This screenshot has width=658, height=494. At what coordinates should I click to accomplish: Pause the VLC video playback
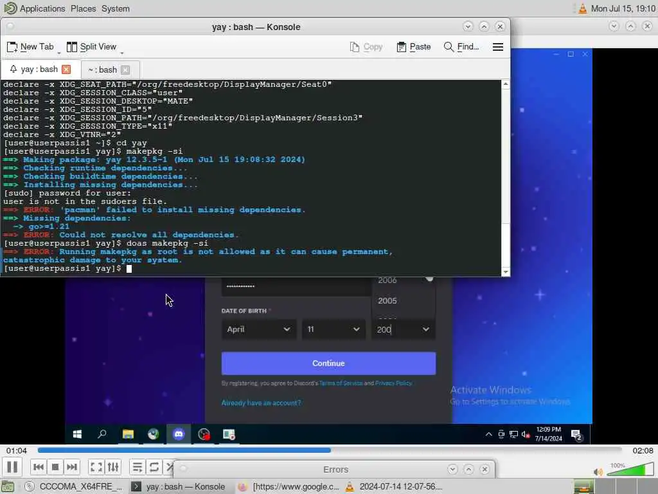tap(12, 467)
